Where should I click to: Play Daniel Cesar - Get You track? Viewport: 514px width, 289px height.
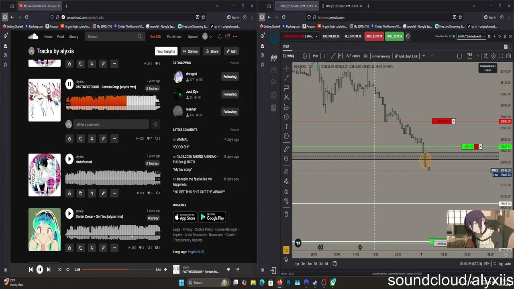pyautogui.click(x=69, y=214)
